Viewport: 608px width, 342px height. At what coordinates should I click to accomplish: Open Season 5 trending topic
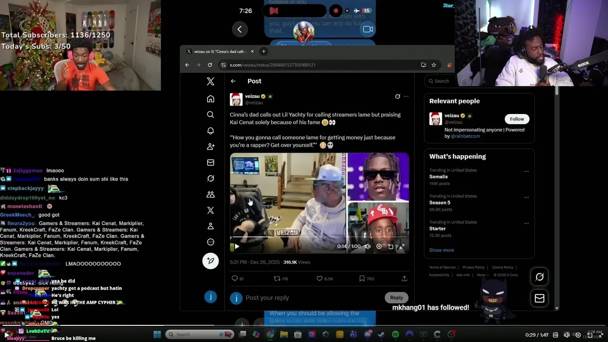[x=440, y=203]
